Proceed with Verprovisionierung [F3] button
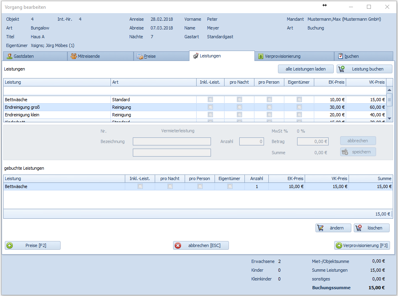This screenshot has width=398, height=296. click(x=362, y=245)
